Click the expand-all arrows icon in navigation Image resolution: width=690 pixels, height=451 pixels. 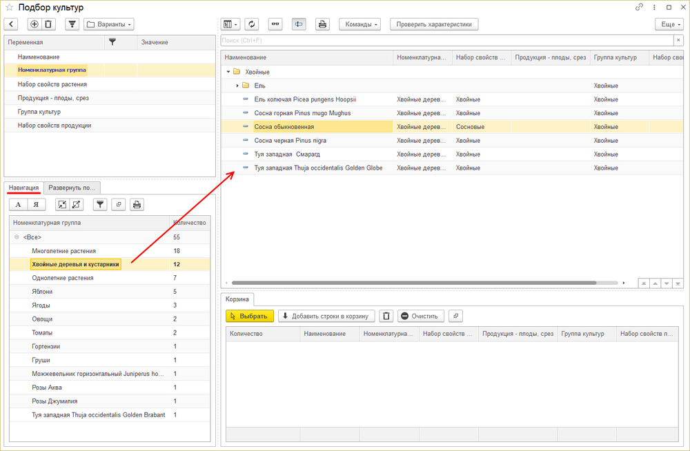pyautogui.click(x=75, y=204)
